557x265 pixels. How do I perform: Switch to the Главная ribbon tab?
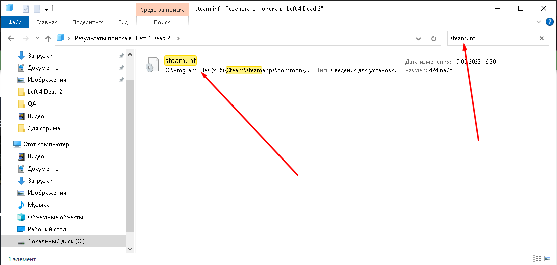[x=47, y=22]
